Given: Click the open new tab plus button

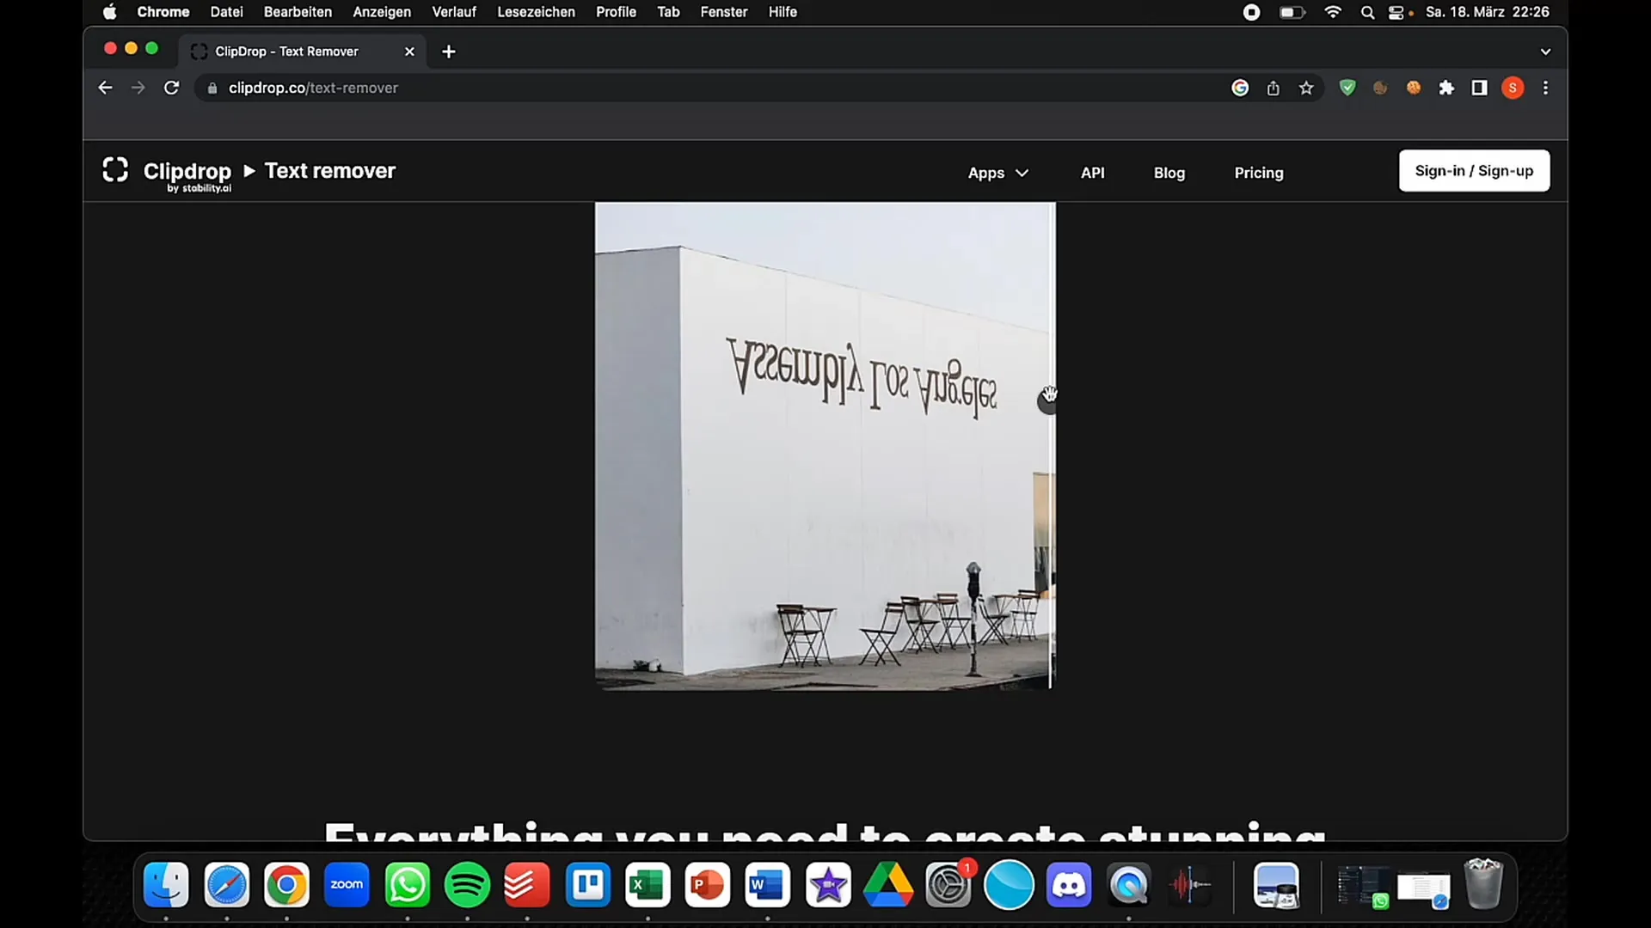Looking at the screenshot, I should [x=449, y=51].
